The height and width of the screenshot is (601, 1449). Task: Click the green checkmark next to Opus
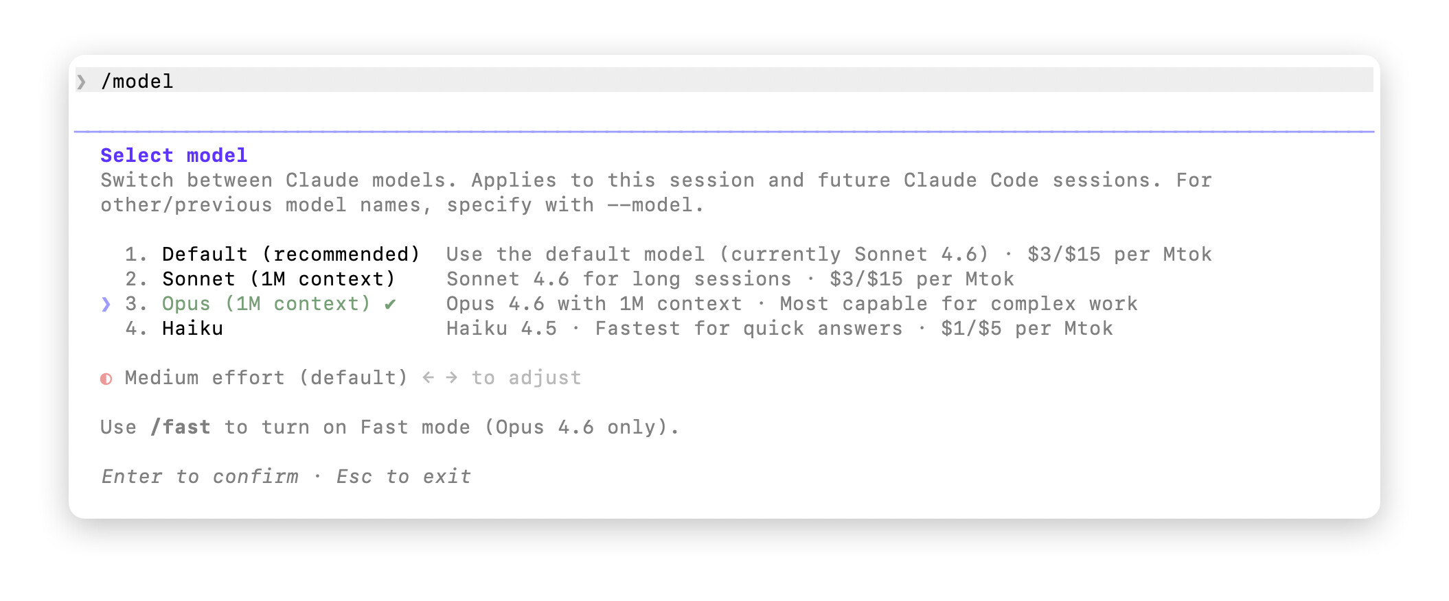coord(390,304)
